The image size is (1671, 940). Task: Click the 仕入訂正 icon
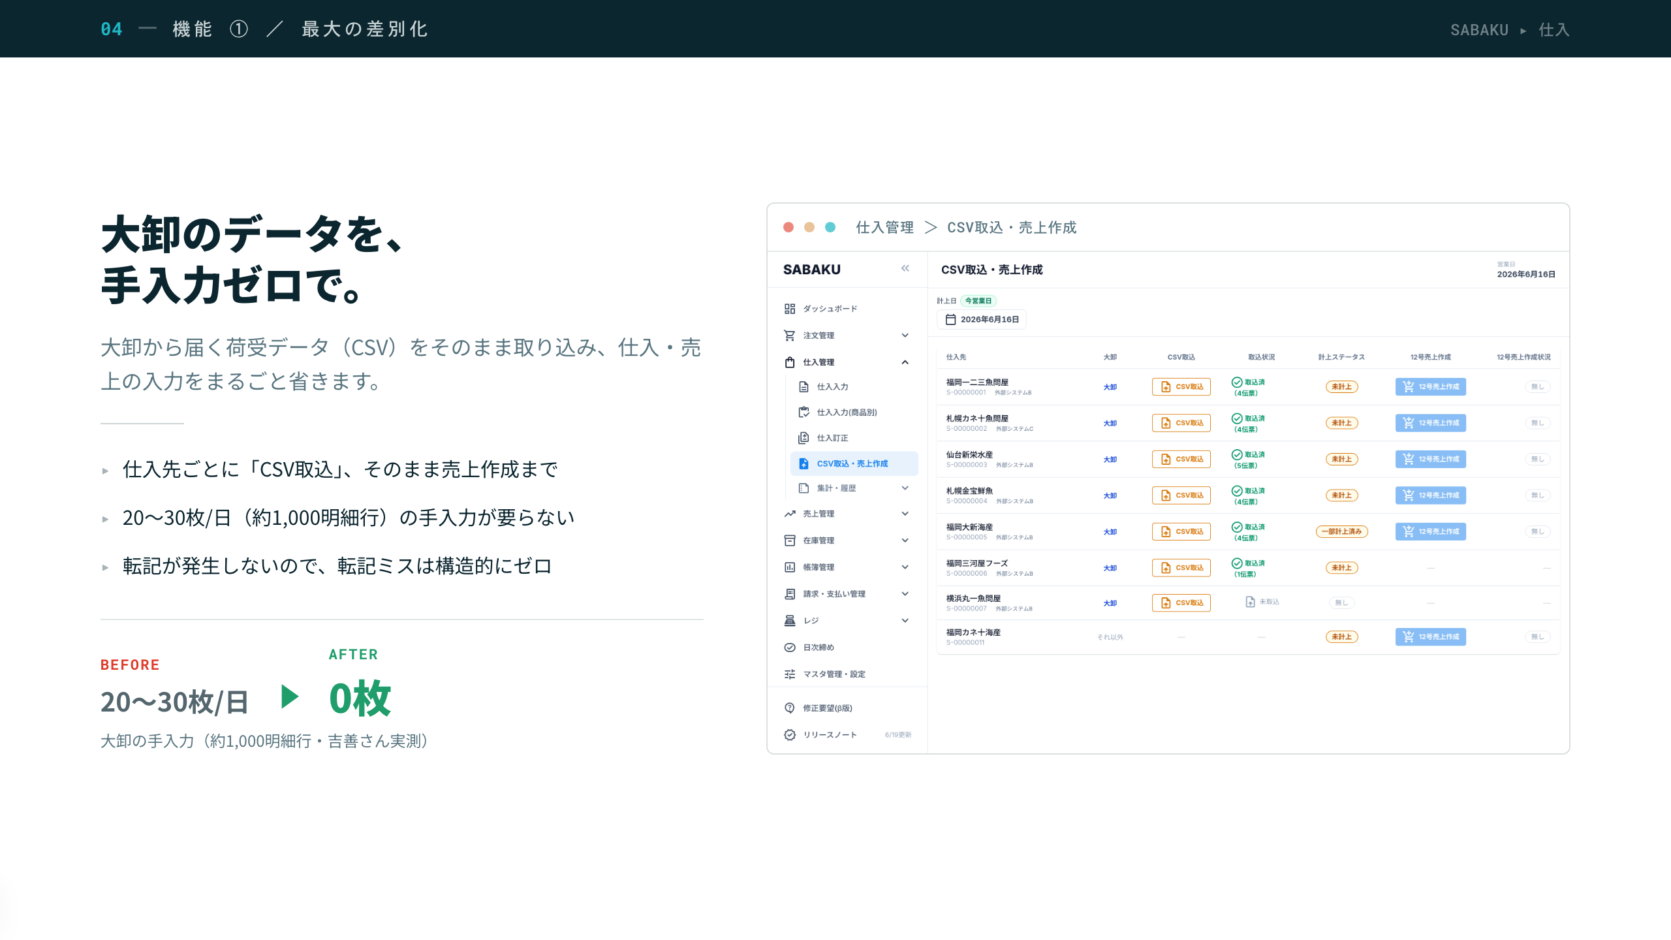804,438
